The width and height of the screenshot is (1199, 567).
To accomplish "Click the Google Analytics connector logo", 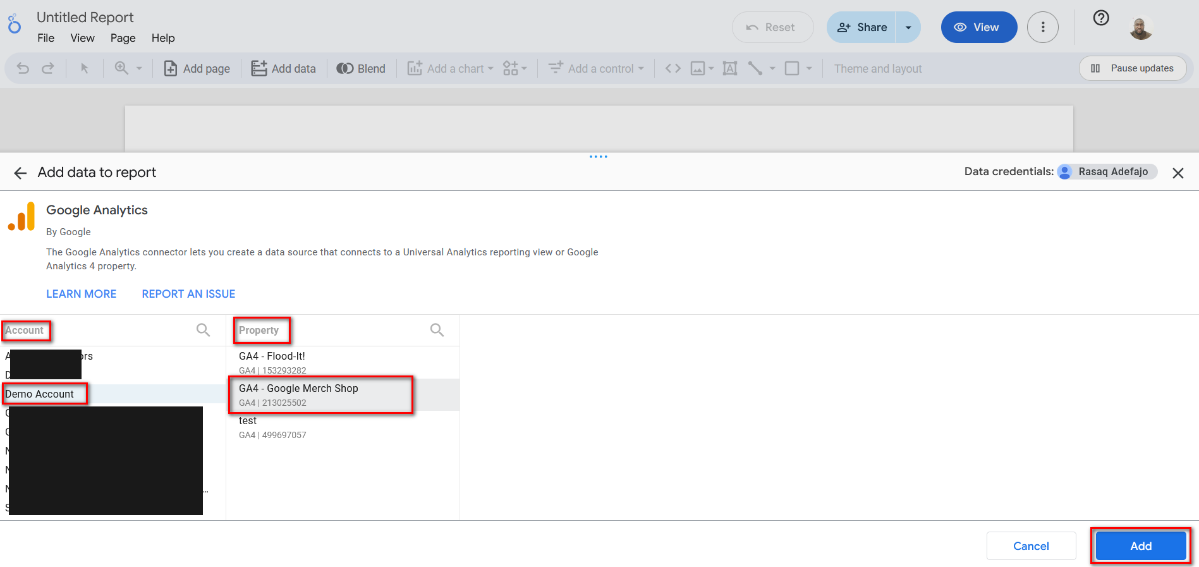I will pyautogui.click(x=21, y=217).
